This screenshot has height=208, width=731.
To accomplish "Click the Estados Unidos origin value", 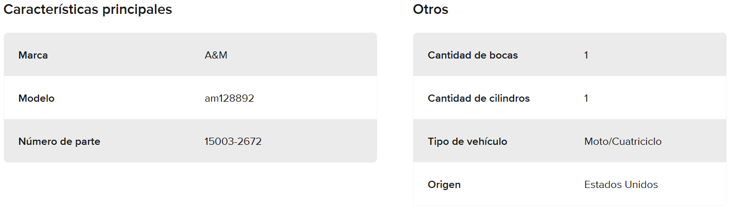I will 621,185.
